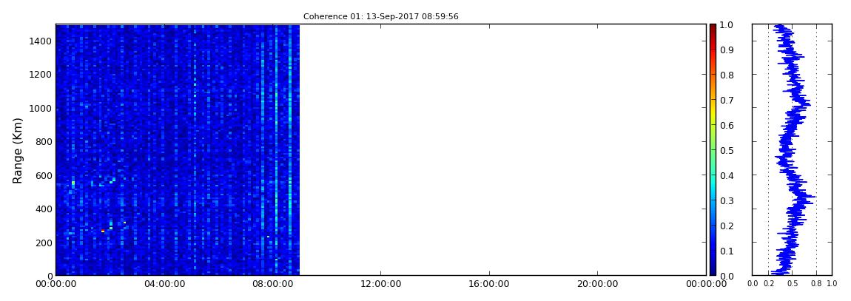851x301 pixels.
Task: Click the colorbar 0.7 tick label
Action: pos(726,101)
